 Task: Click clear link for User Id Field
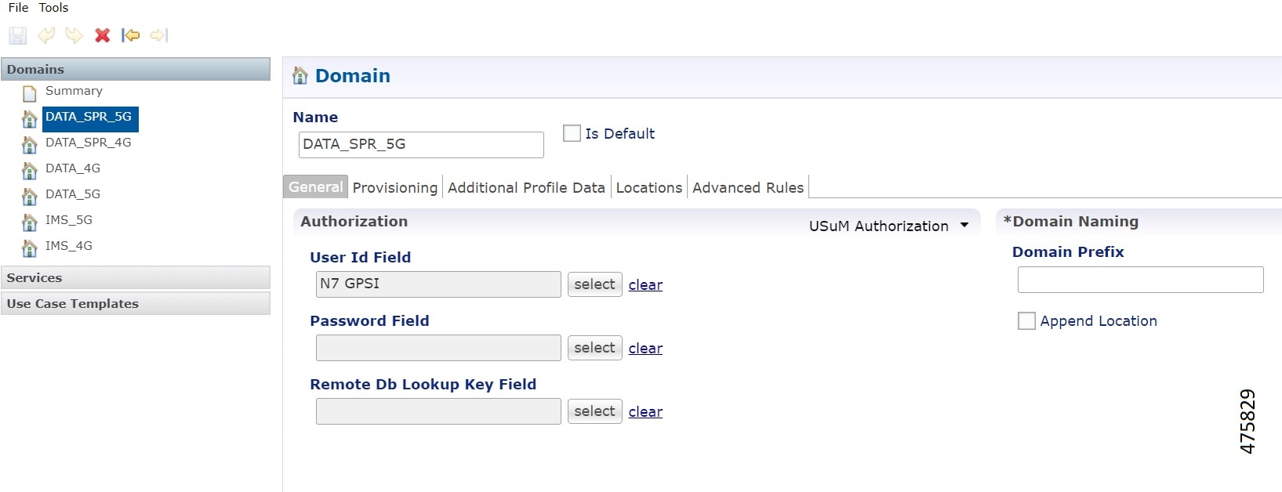[x=645, y=285]
